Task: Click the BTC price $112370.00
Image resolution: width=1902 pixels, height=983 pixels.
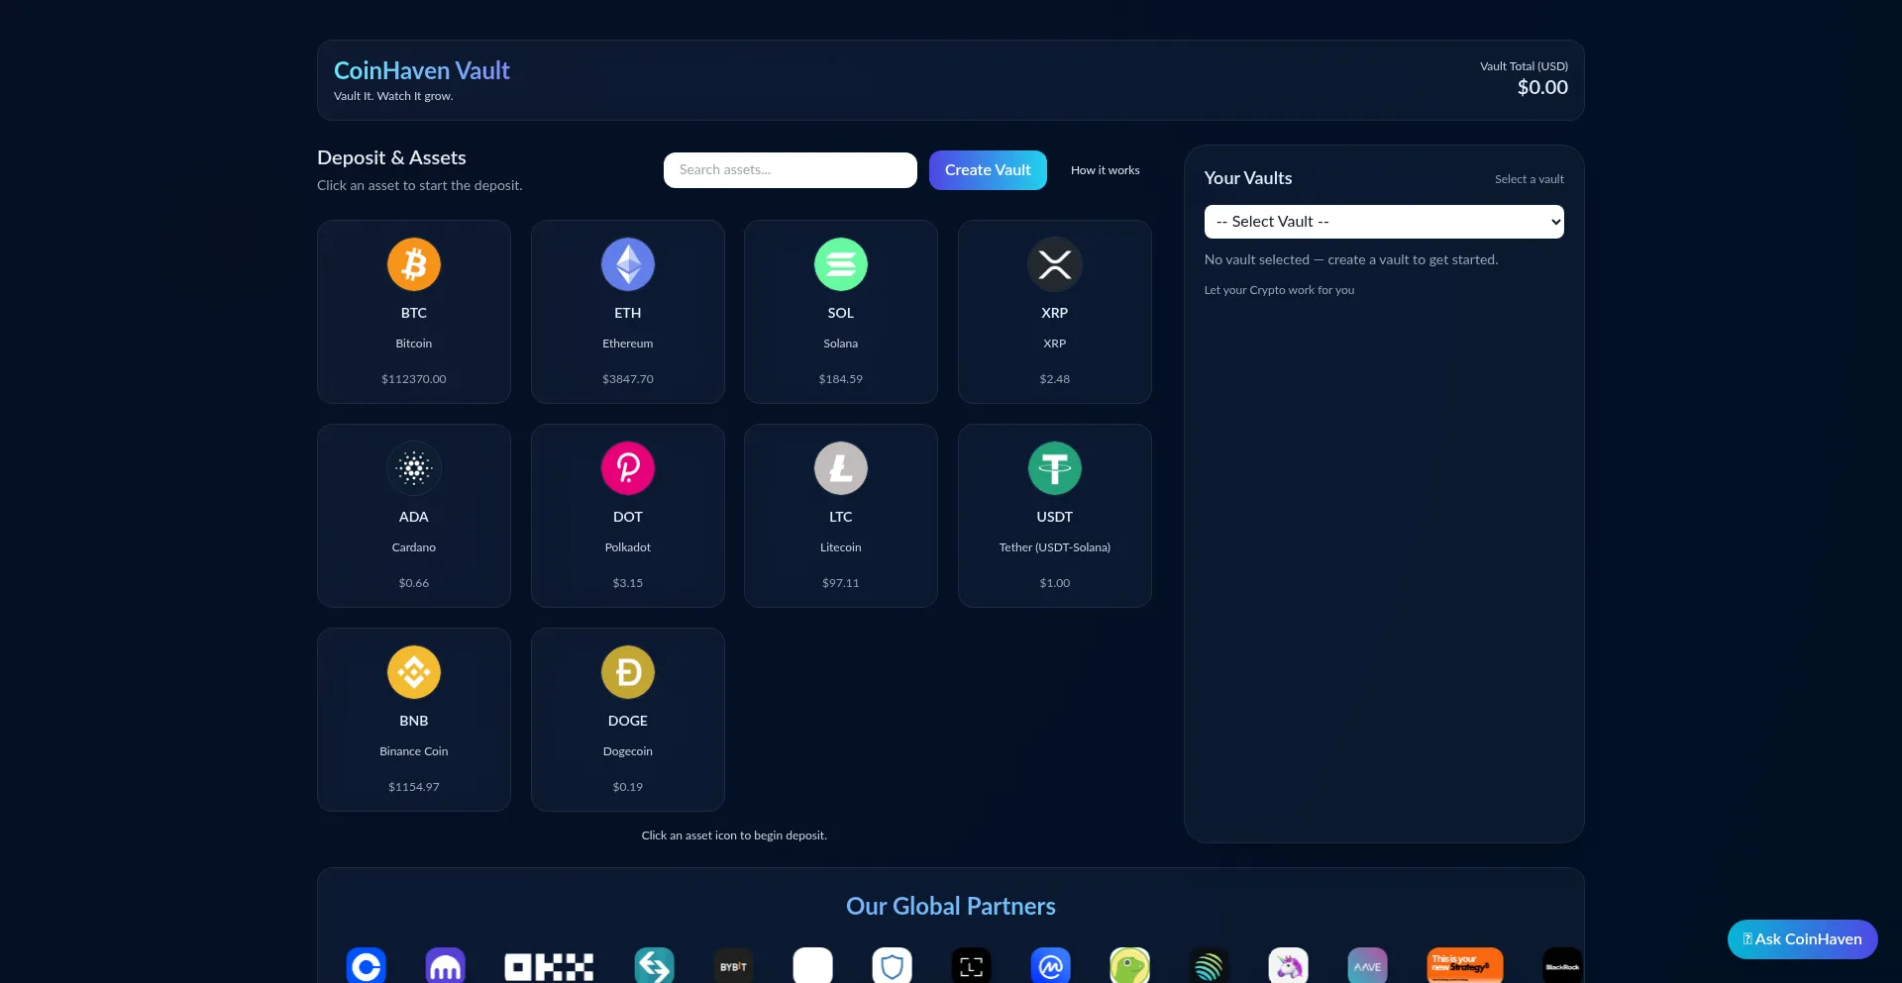Action: tap(414, 379)
